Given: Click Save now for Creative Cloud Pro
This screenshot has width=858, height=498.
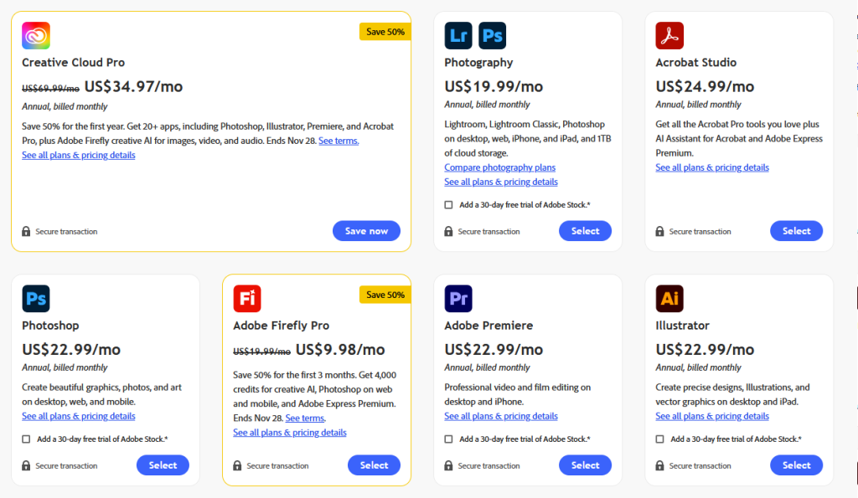Looking at the screenshot, I should pyautogui.click(x=366, y=231).
